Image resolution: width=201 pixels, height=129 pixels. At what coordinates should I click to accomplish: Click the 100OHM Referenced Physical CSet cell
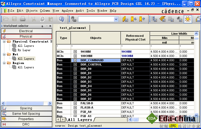tap(135, 56)
